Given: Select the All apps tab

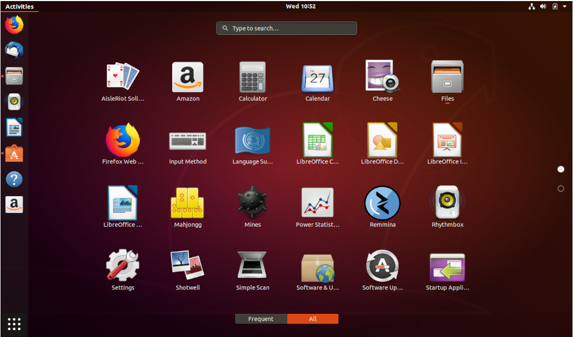Looking at the screenshot, I should click(313, 319).
